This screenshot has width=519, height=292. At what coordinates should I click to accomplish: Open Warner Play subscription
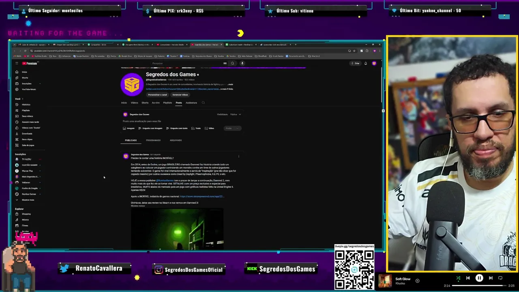27,171
